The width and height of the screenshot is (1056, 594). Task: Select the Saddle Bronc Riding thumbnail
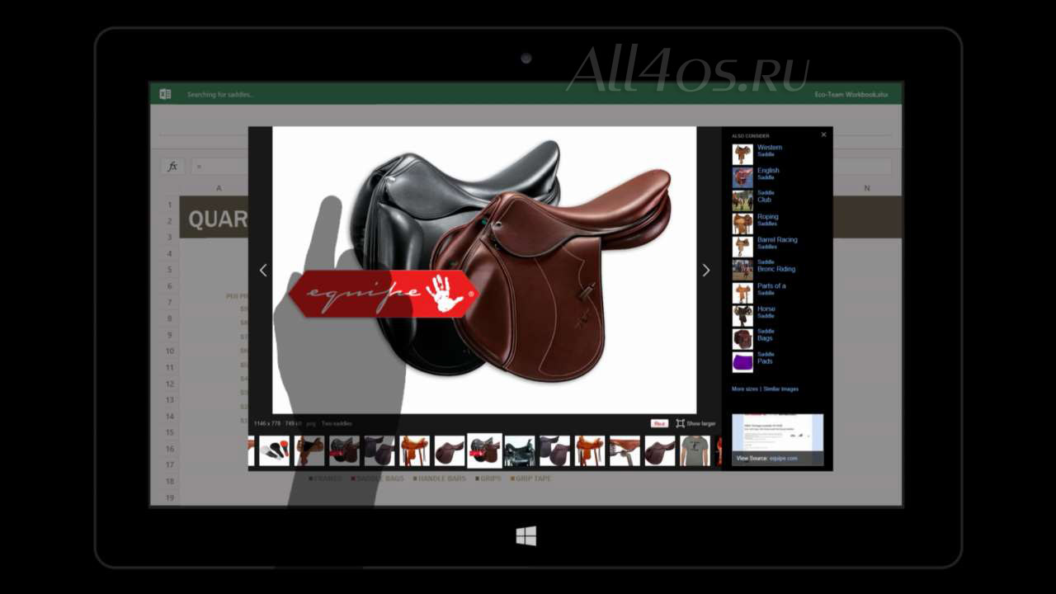(x=742, y=270)
